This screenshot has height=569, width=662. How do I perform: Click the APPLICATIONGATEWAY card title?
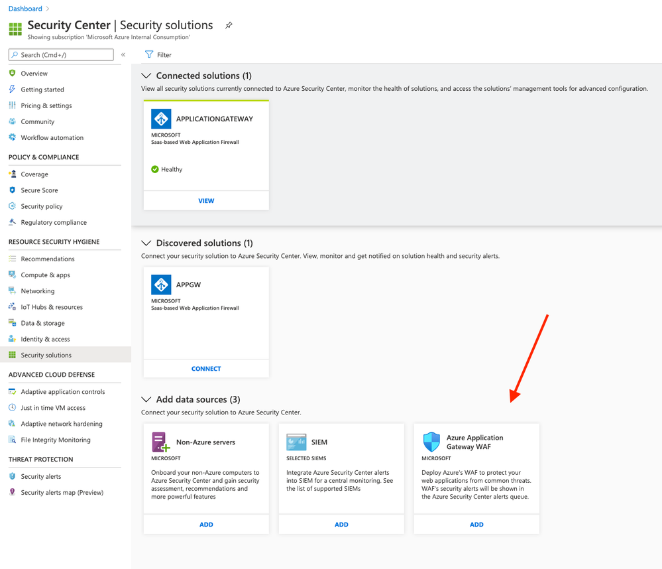coord(215,119)
